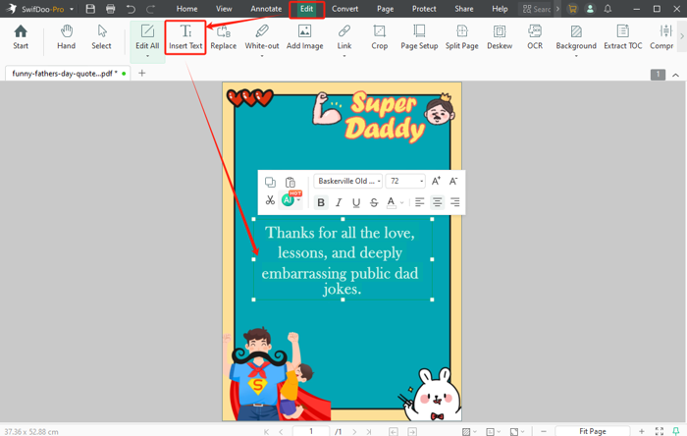The height and width of the screenshot is (436, 687).
Task: Toggle bold formatting
Action: [321, 202]
